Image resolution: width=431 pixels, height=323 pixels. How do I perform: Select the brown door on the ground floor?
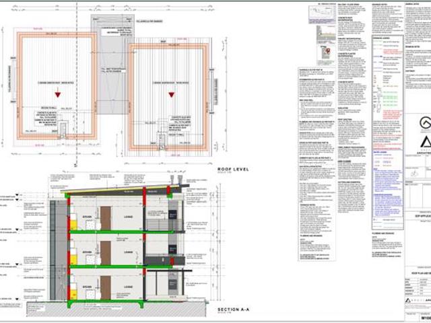point(106,288)
